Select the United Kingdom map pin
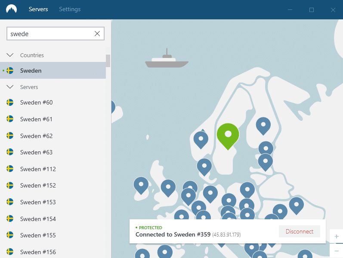The image size is (343, 258). [168, 187]
